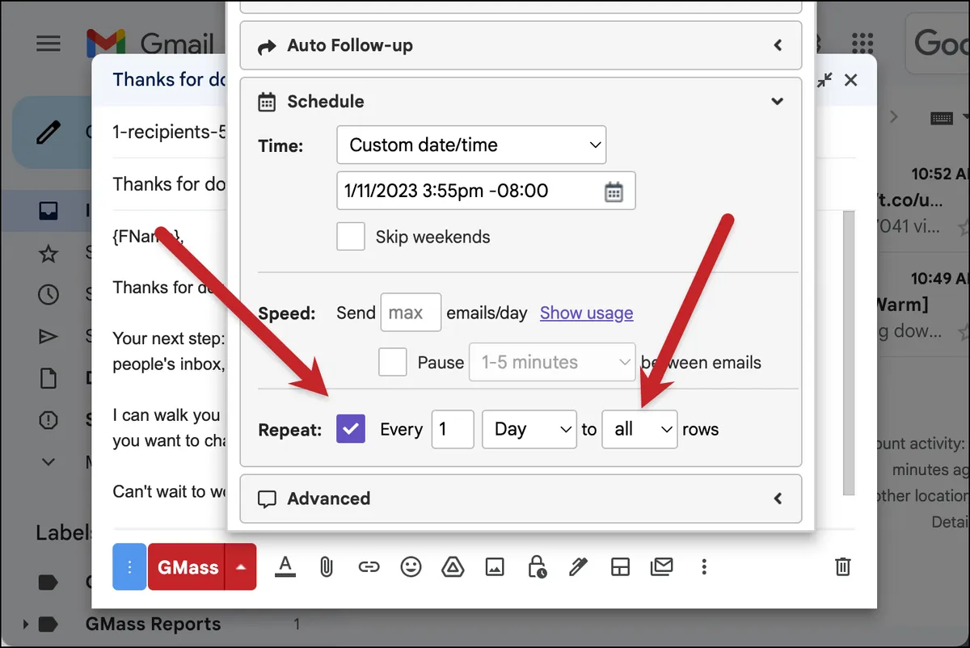
Task: Insert a link with the chain icon
Action: pyautogui.click(x=369, y=567)
